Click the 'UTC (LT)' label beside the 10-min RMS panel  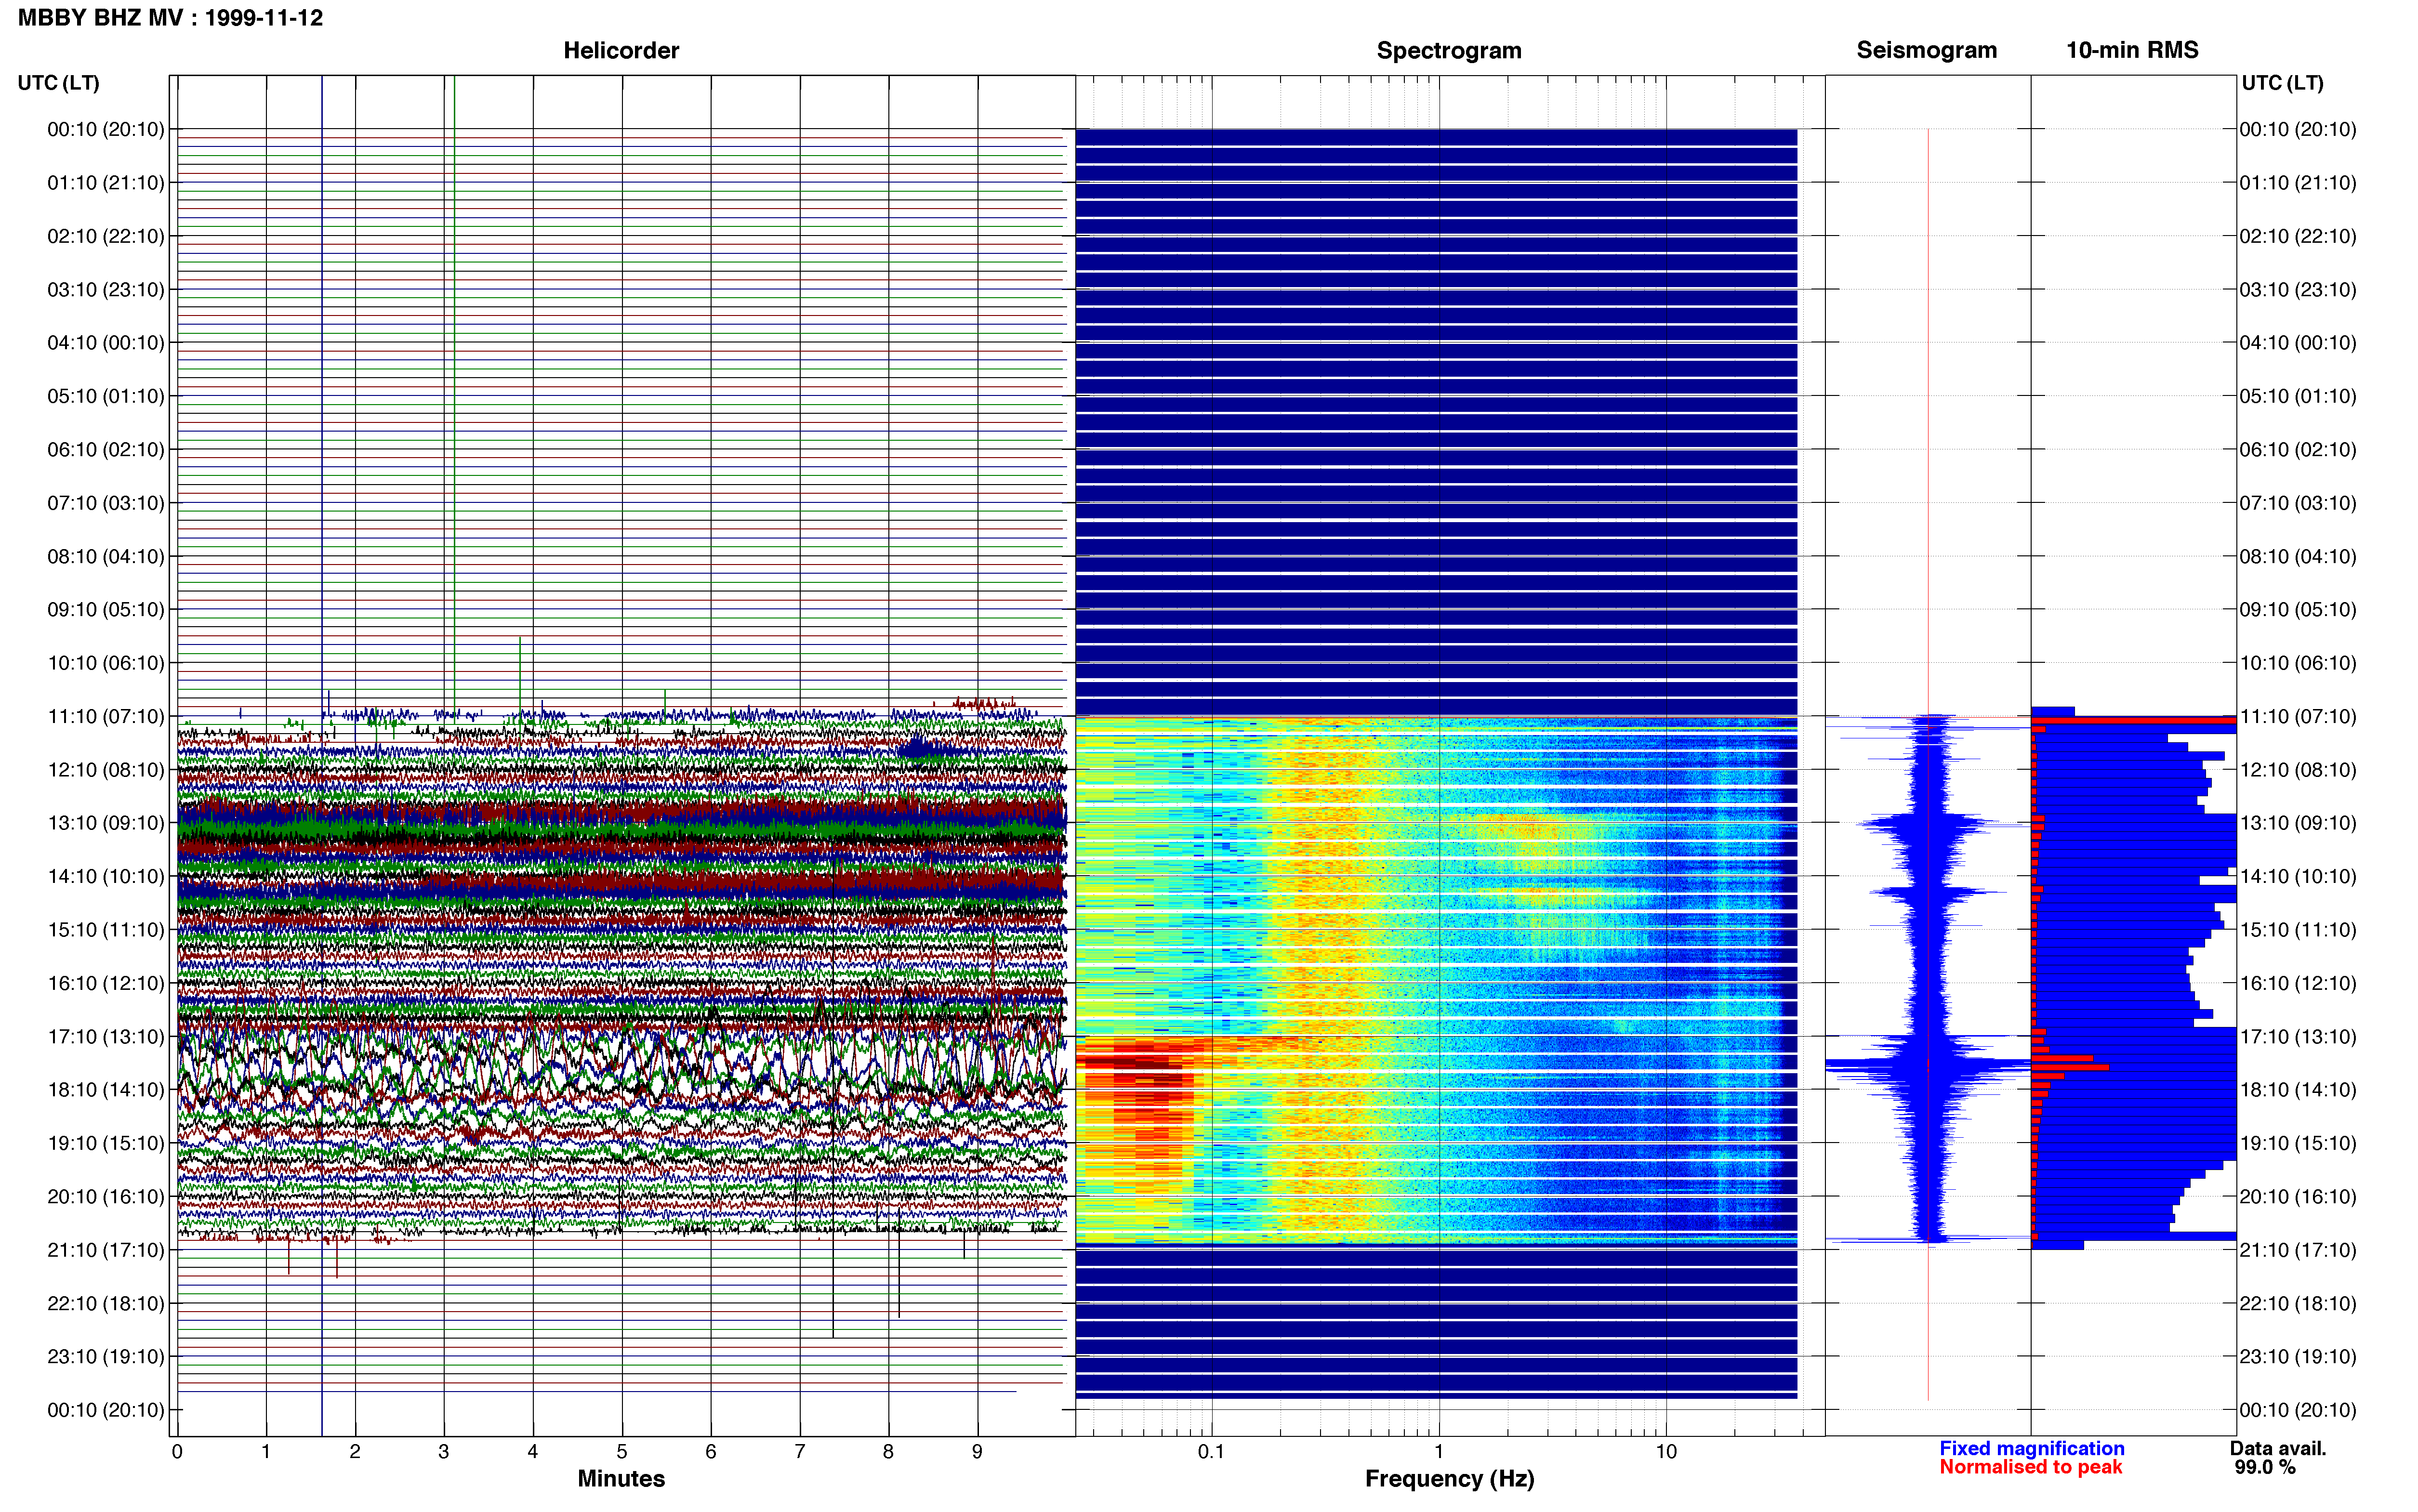(x=2282, y=83)
